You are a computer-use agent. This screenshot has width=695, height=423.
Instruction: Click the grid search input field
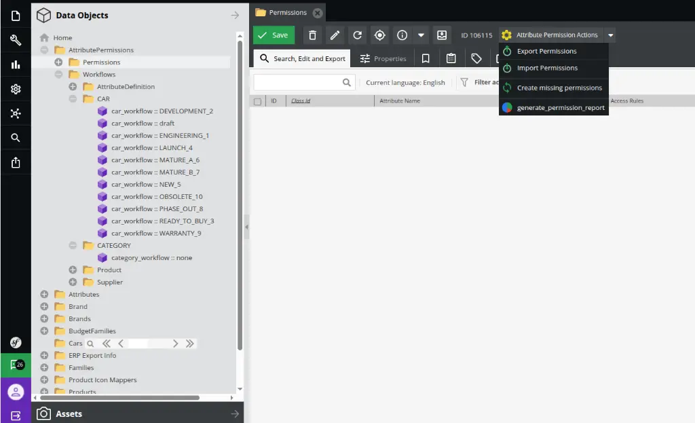[298, 82]
